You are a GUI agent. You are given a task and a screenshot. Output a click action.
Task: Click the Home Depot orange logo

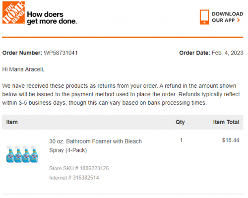coord(13,12)
